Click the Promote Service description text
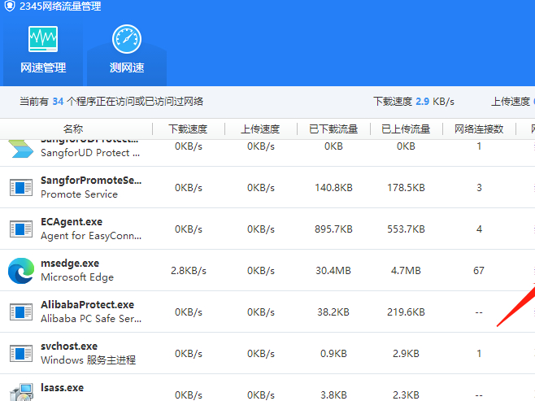The width and height of the screenshot is (535, 401). 79,194
